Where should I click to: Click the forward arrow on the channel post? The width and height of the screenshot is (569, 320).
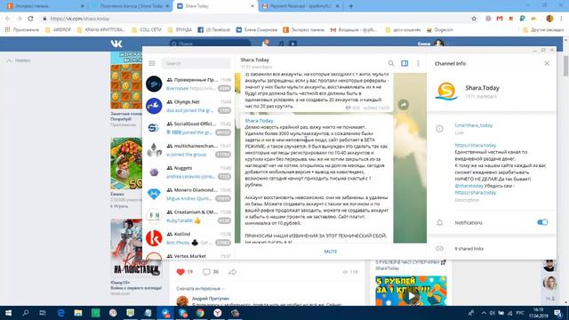(403, 105)
